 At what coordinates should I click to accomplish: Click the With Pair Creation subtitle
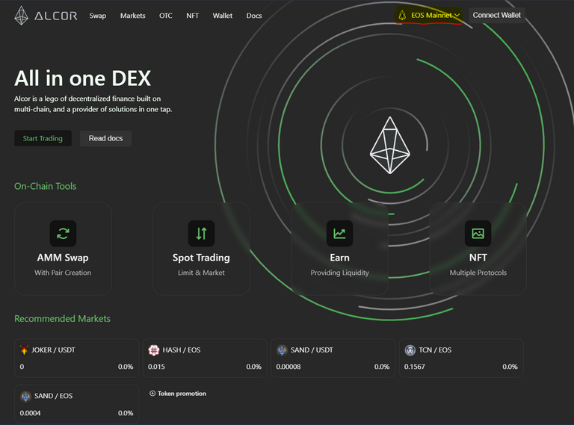pyautogui.click(x=63, y=273)
